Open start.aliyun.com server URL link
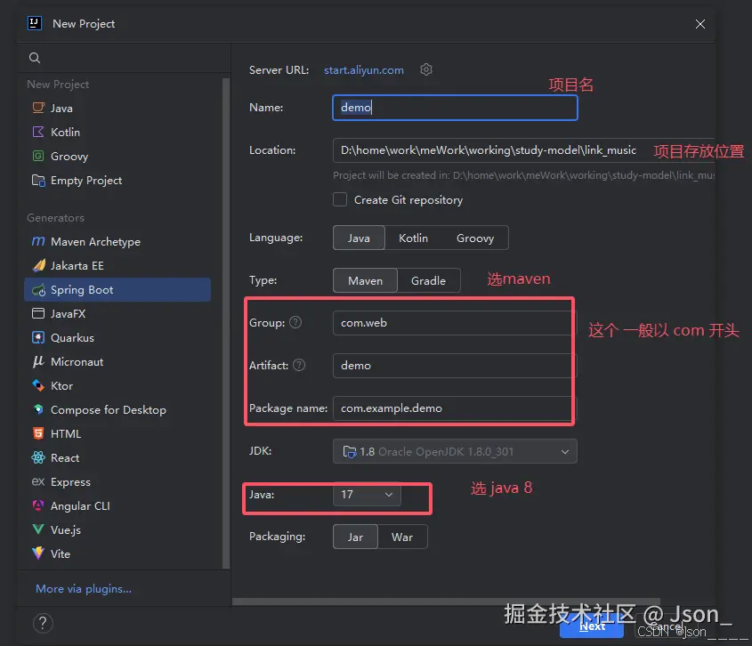 point(363,70)
